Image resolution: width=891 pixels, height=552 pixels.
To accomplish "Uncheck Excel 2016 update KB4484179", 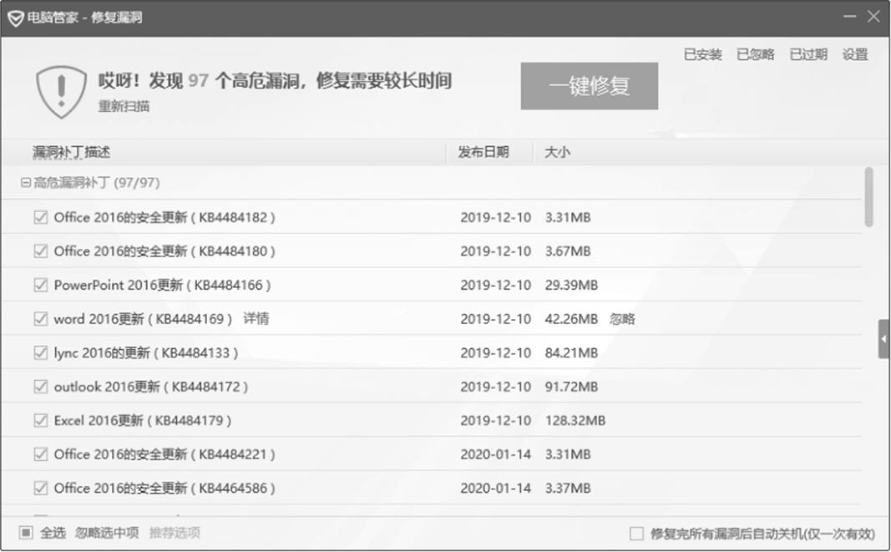I will (40, 420).
